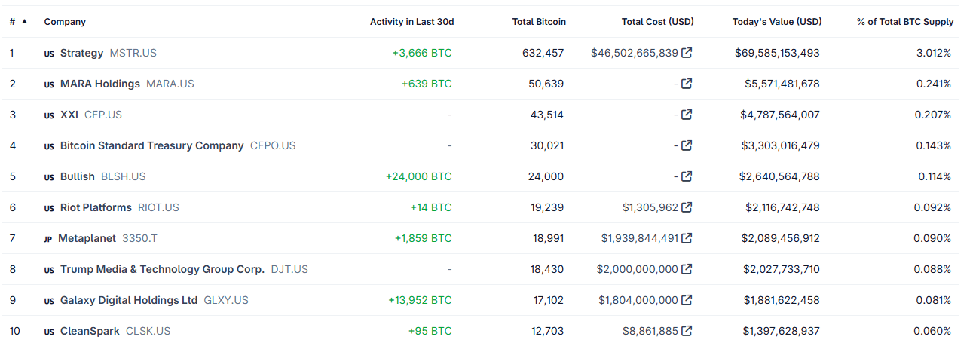
Task: Open external link icon in Riot Platforms row
Action: (687, 207)
